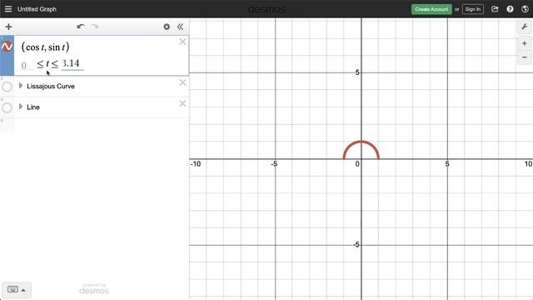Image resolution: width=533 pixels, height=300 pixels.
Task: Click the Sign In button
Action: click(x=473, y=9)
